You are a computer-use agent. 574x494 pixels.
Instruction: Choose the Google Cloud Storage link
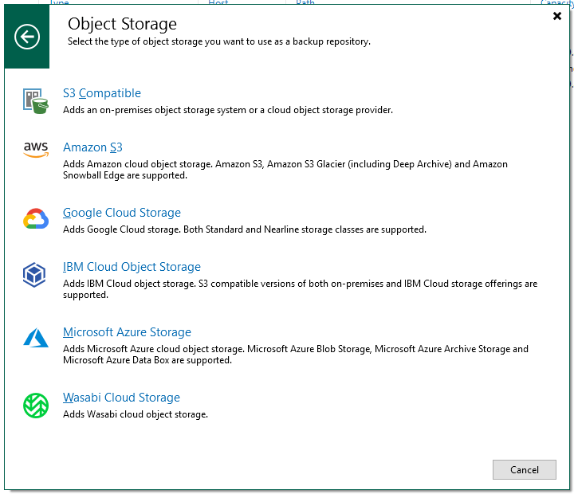122,213
